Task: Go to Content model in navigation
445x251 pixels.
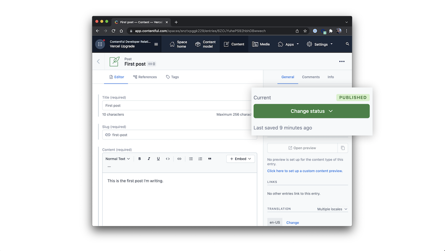Action: point(206,44)
